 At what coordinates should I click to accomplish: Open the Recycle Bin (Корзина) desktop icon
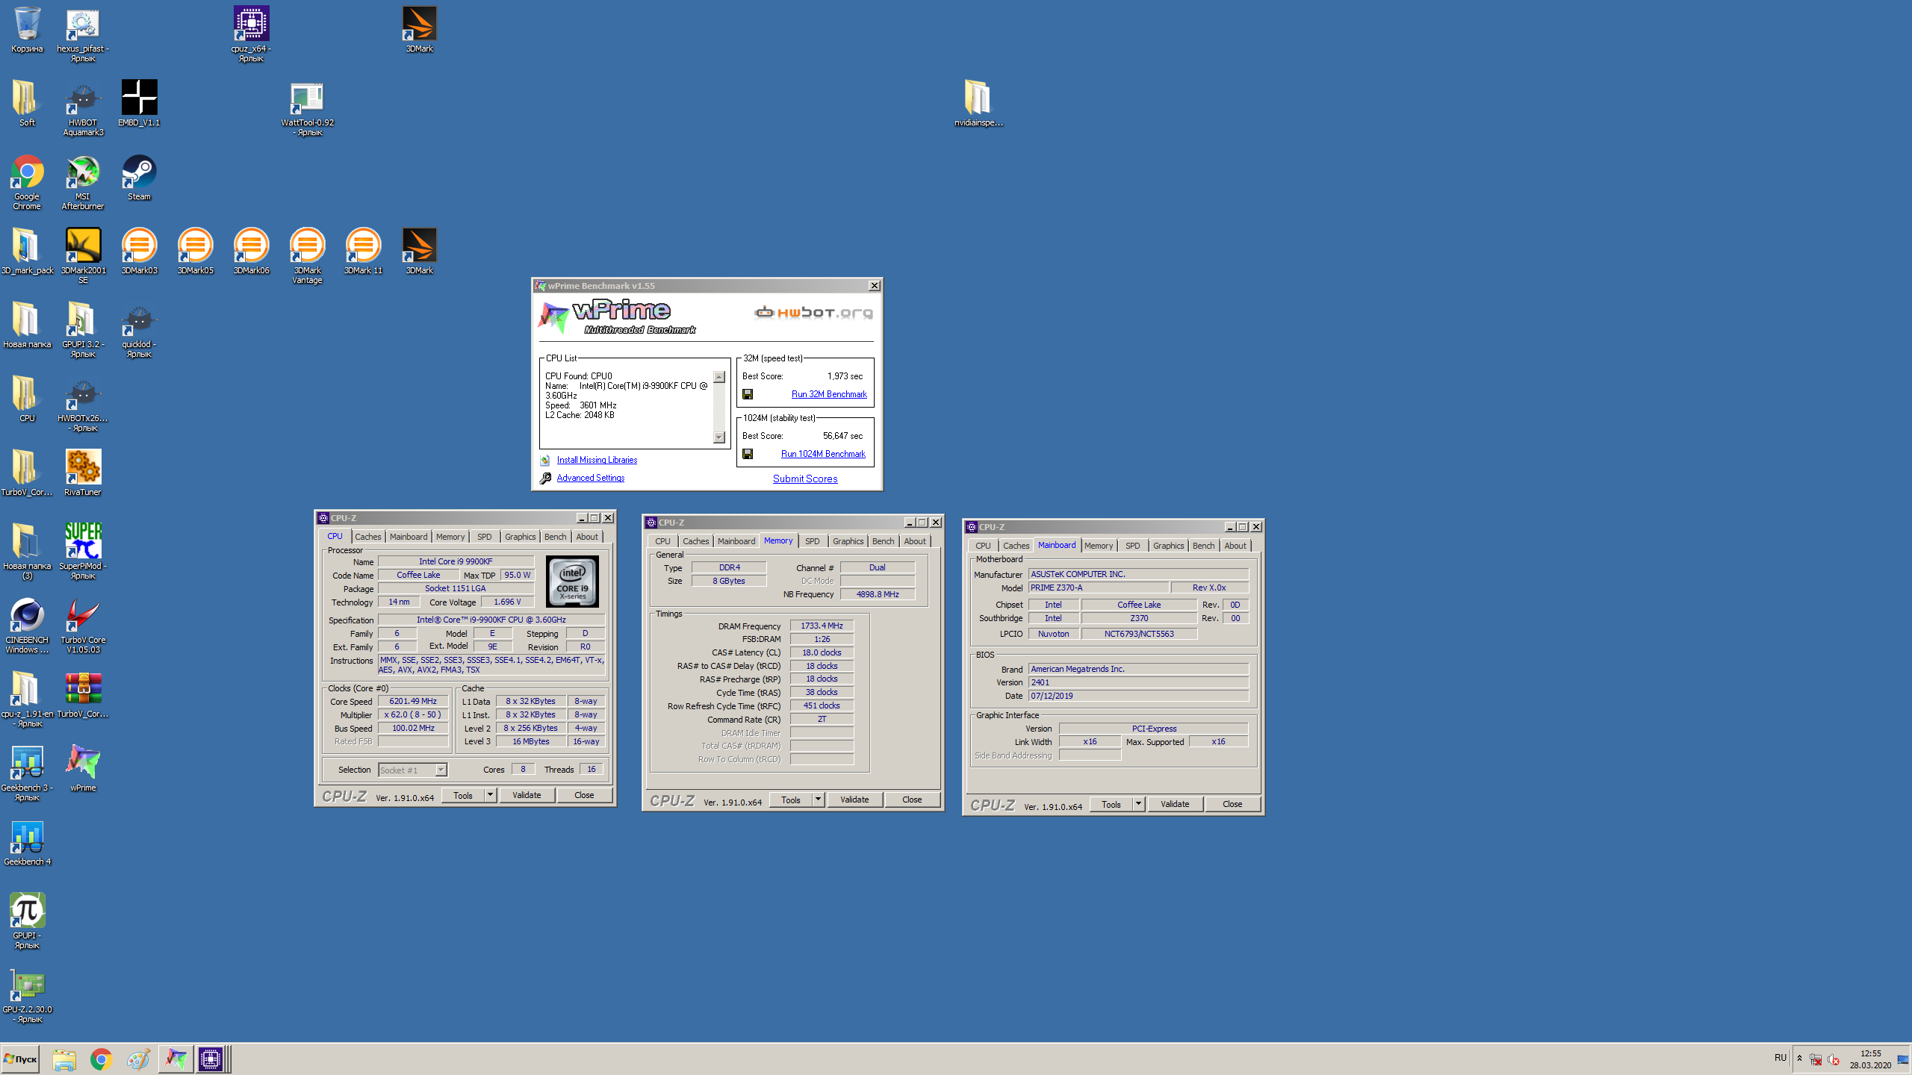pyautogui.click(x=27, y=30)
